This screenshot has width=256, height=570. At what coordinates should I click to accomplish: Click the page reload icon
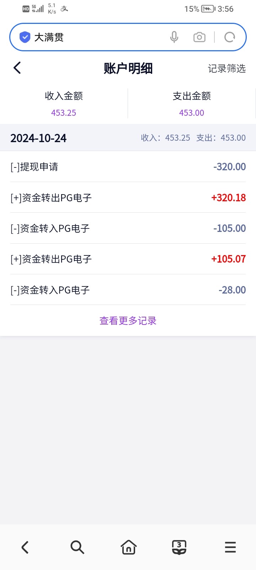tap(230, 37)
